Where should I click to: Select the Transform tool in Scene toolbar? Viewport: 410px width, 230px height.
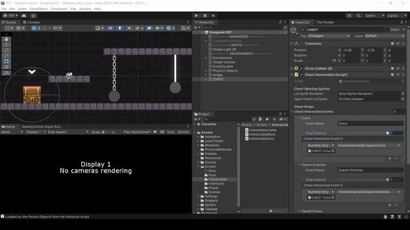click(6, 66)
